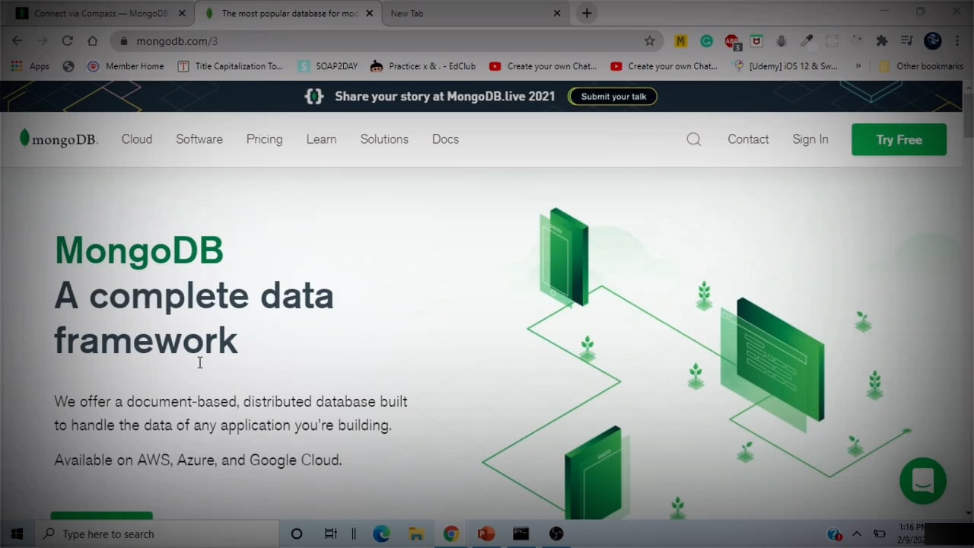This screenshot has width=974, height=548.
Task: Open the Contact link
Action: coord(748,139)
